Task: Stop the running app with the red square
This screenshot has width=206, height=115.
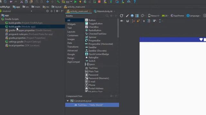Action: tap(99, 2)
